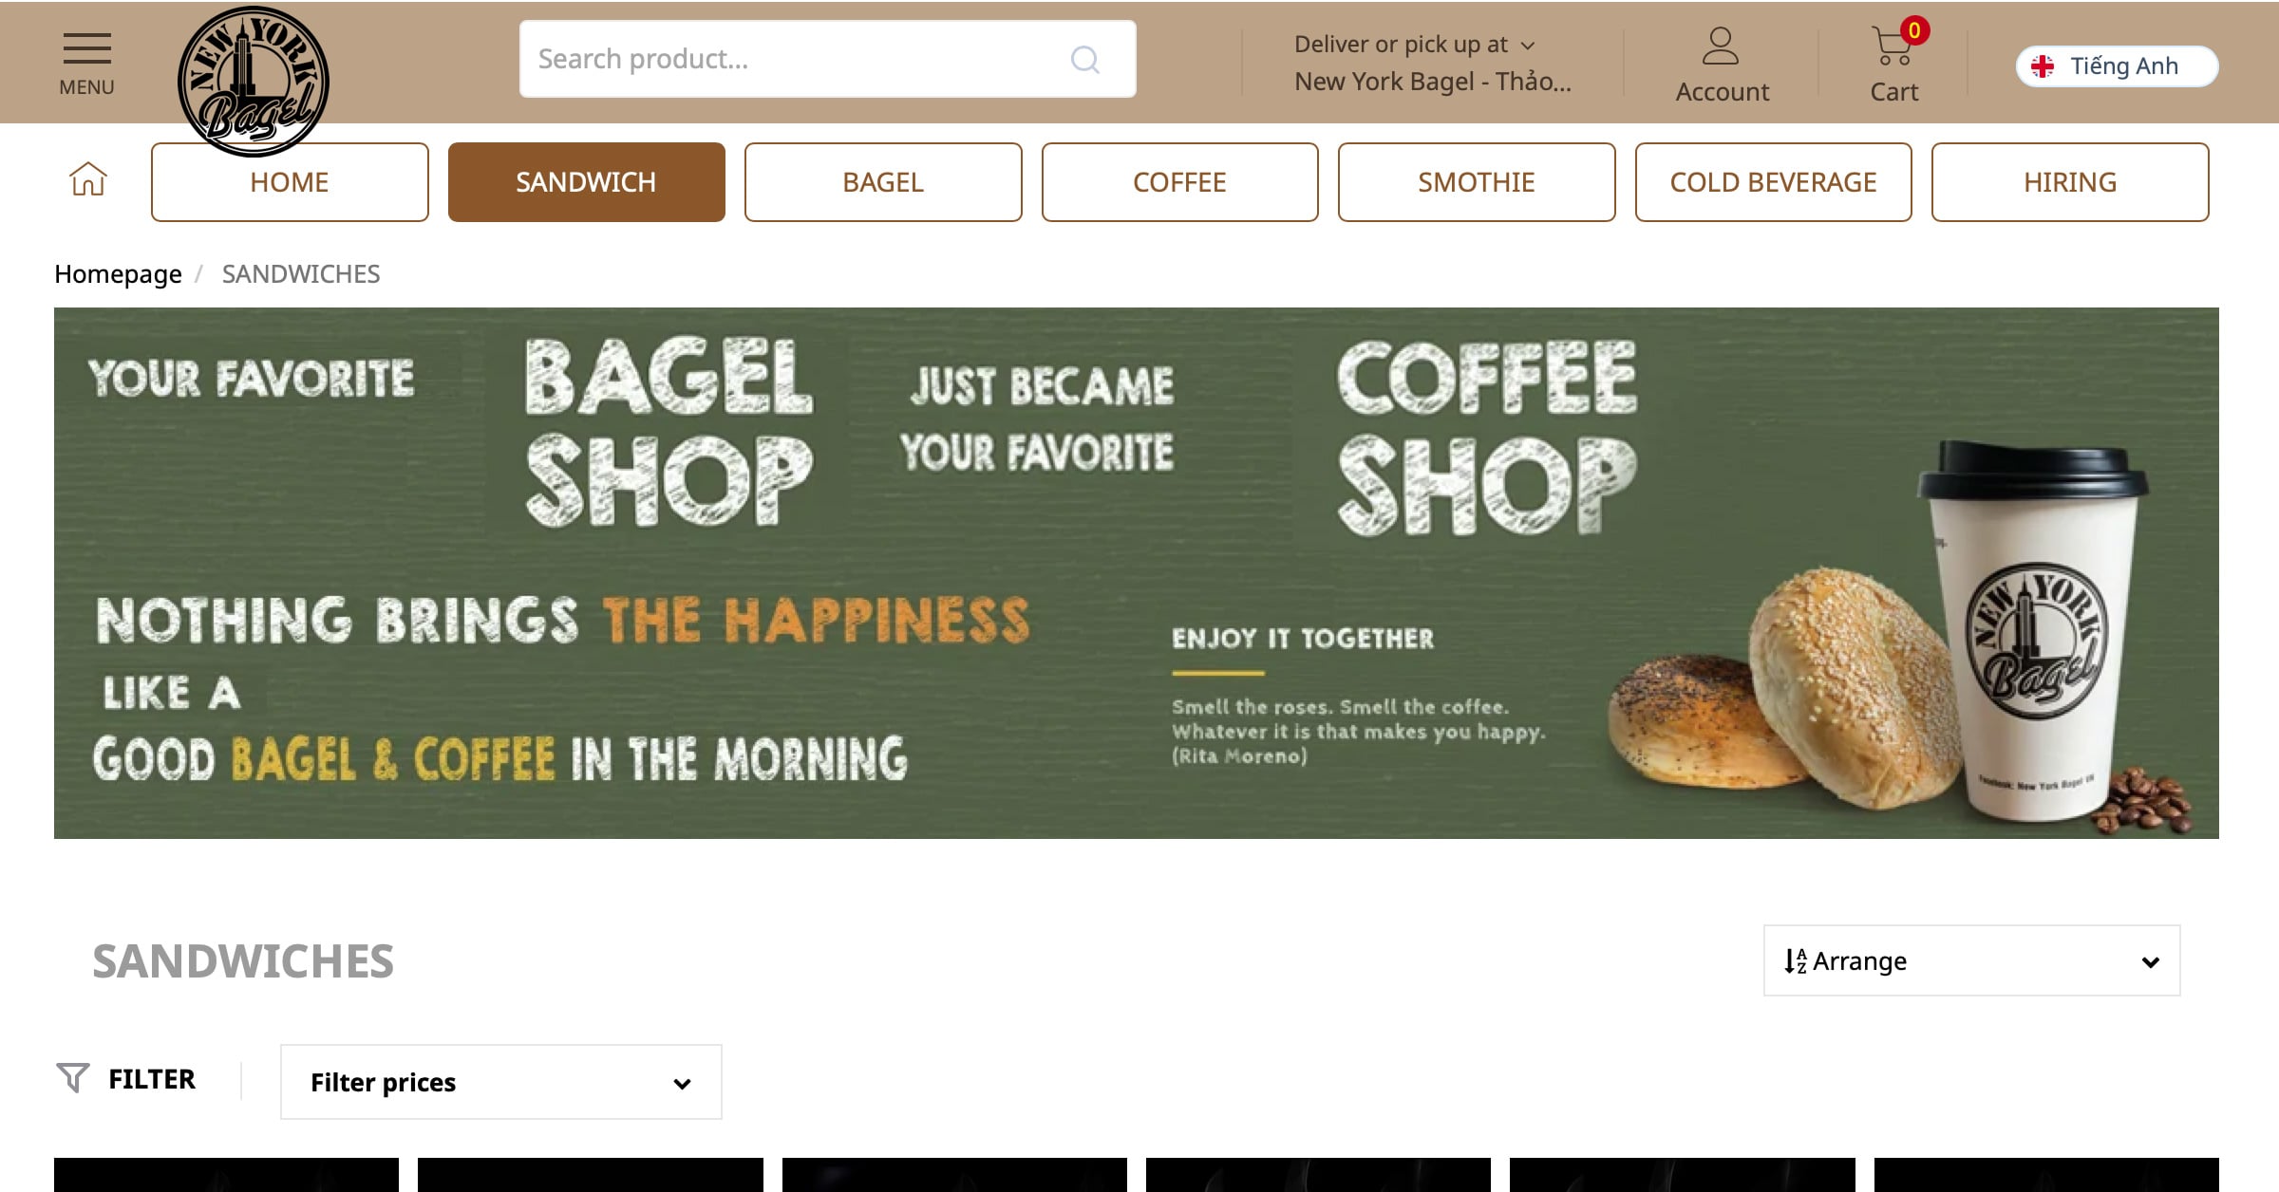2279x1192 pixels.
Task: Open the Arrange sorting dropdown
Action: point(1970,960)
